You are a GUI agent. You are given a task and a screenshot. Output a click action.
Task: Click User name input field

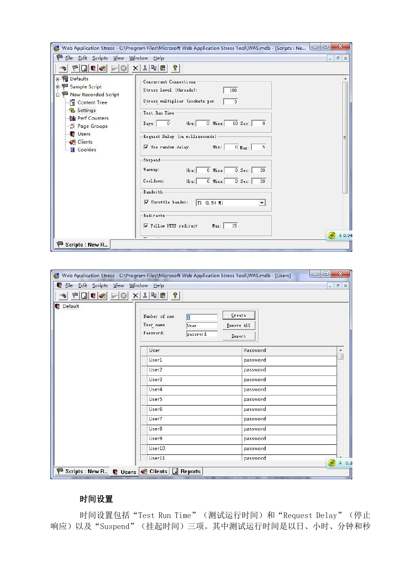click(202, 326)
